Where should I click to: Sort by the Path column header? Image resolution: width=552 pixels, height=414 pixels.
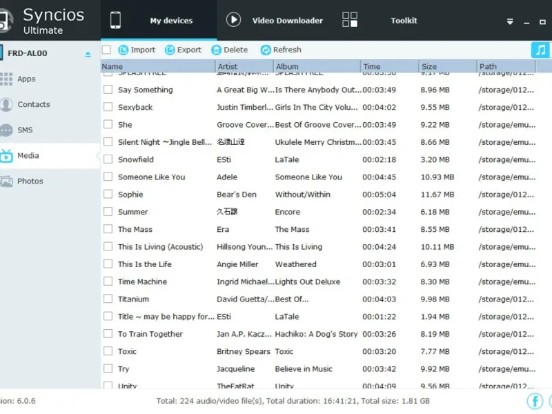click(506, 66)
